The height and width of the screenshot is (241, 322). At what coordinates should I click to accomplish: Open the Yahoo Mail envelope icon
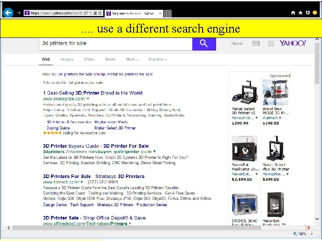[256, 43]
